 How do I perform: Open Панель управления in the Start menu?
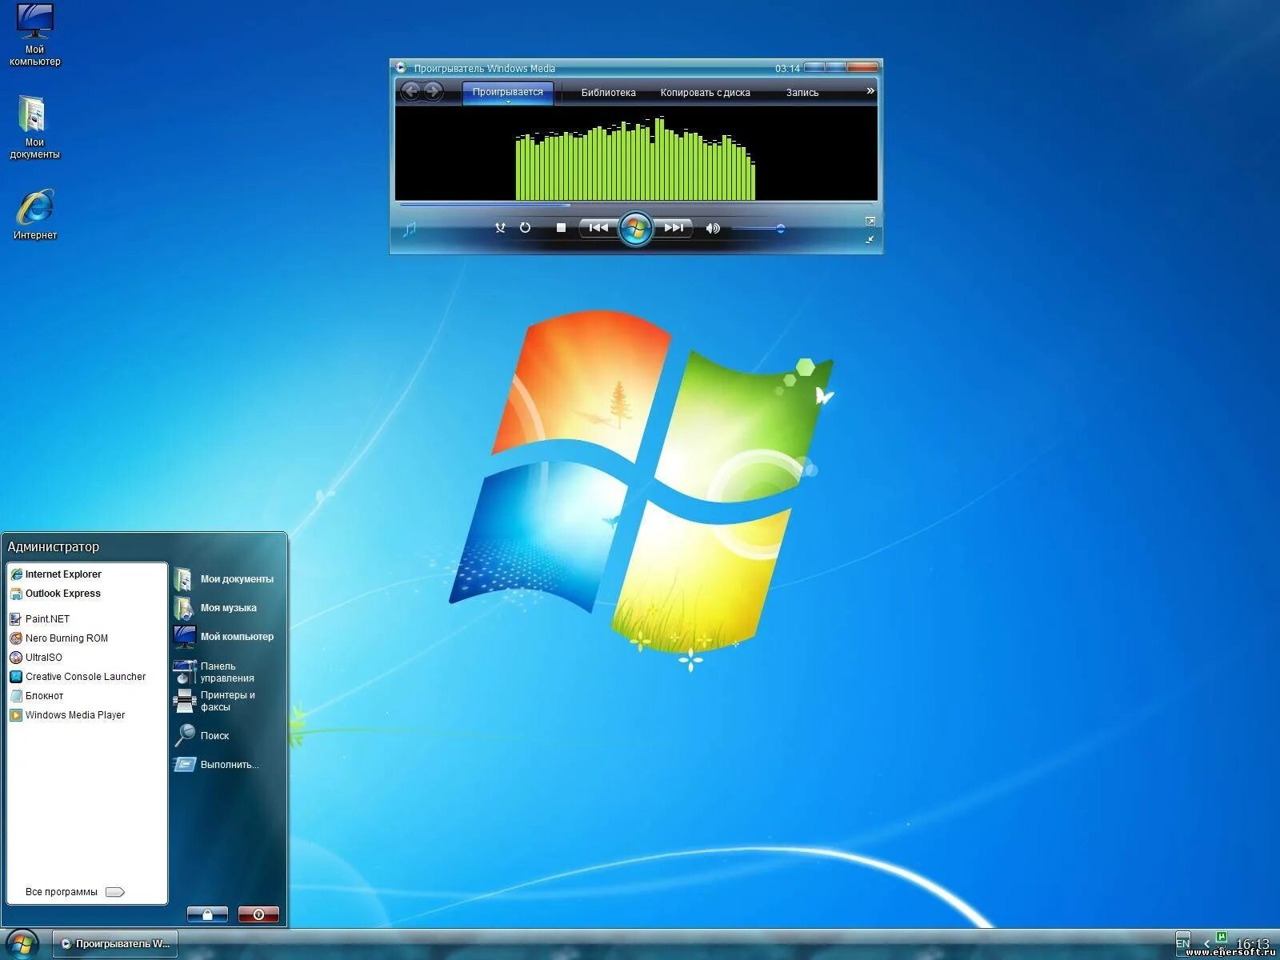tap(214, 672)
